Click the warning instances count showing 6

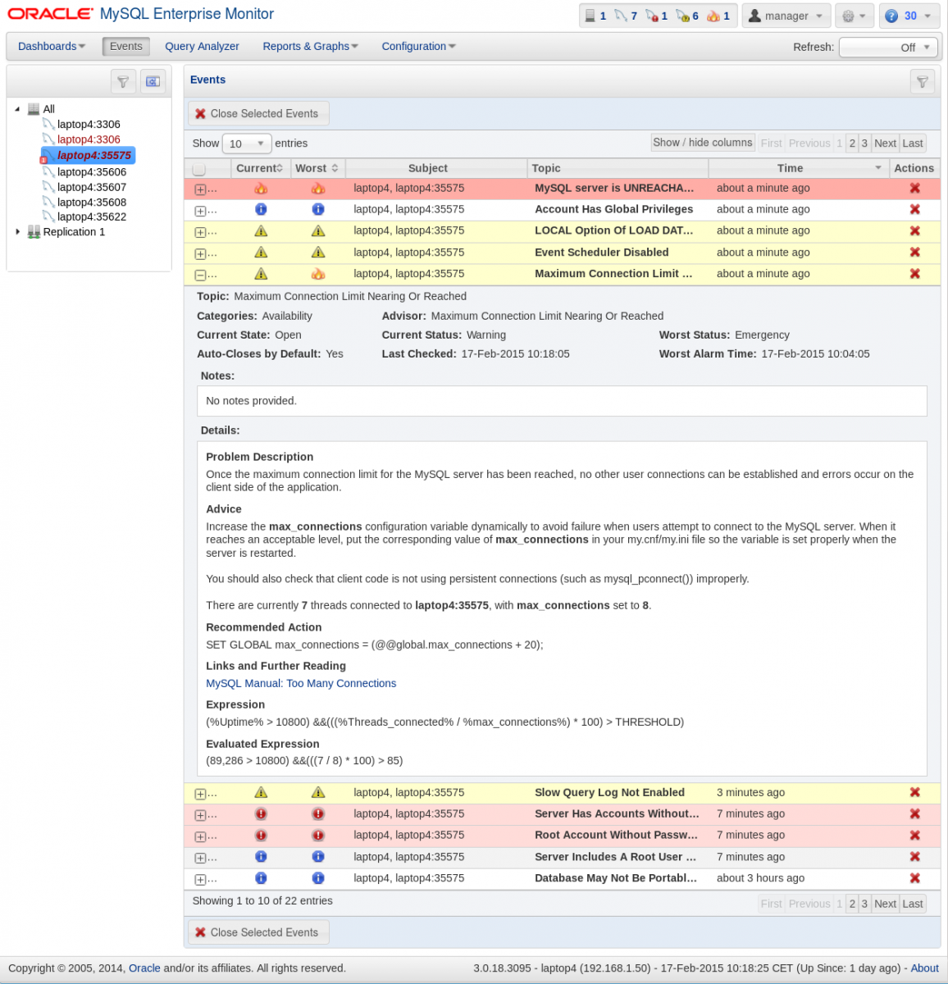tap(687, 16)
